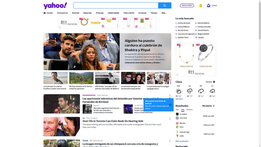261x147 pixels.
Task: Open trending search Patricia Bullrich
Action: (x=203, y=23)
